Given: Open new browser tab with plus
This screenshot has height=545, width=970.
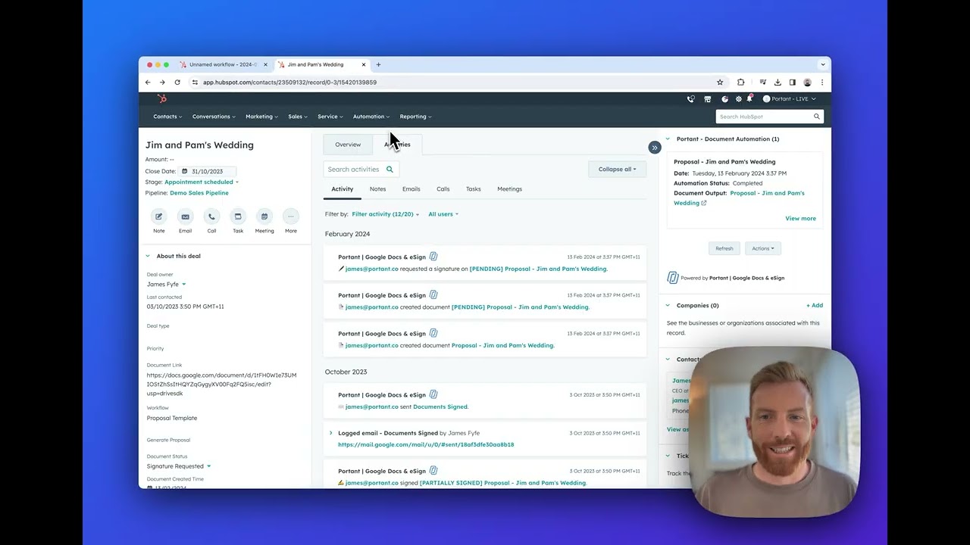Looking at the screenshot, I should click(x=378, y=64).
